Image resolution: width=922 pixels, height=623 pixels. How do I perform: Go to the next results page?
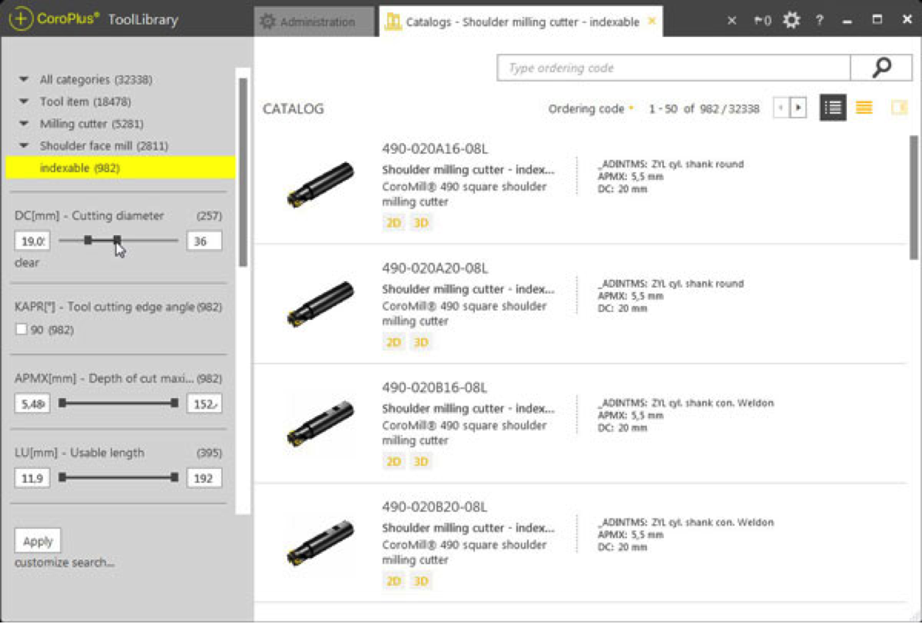[x=798, y=108]
